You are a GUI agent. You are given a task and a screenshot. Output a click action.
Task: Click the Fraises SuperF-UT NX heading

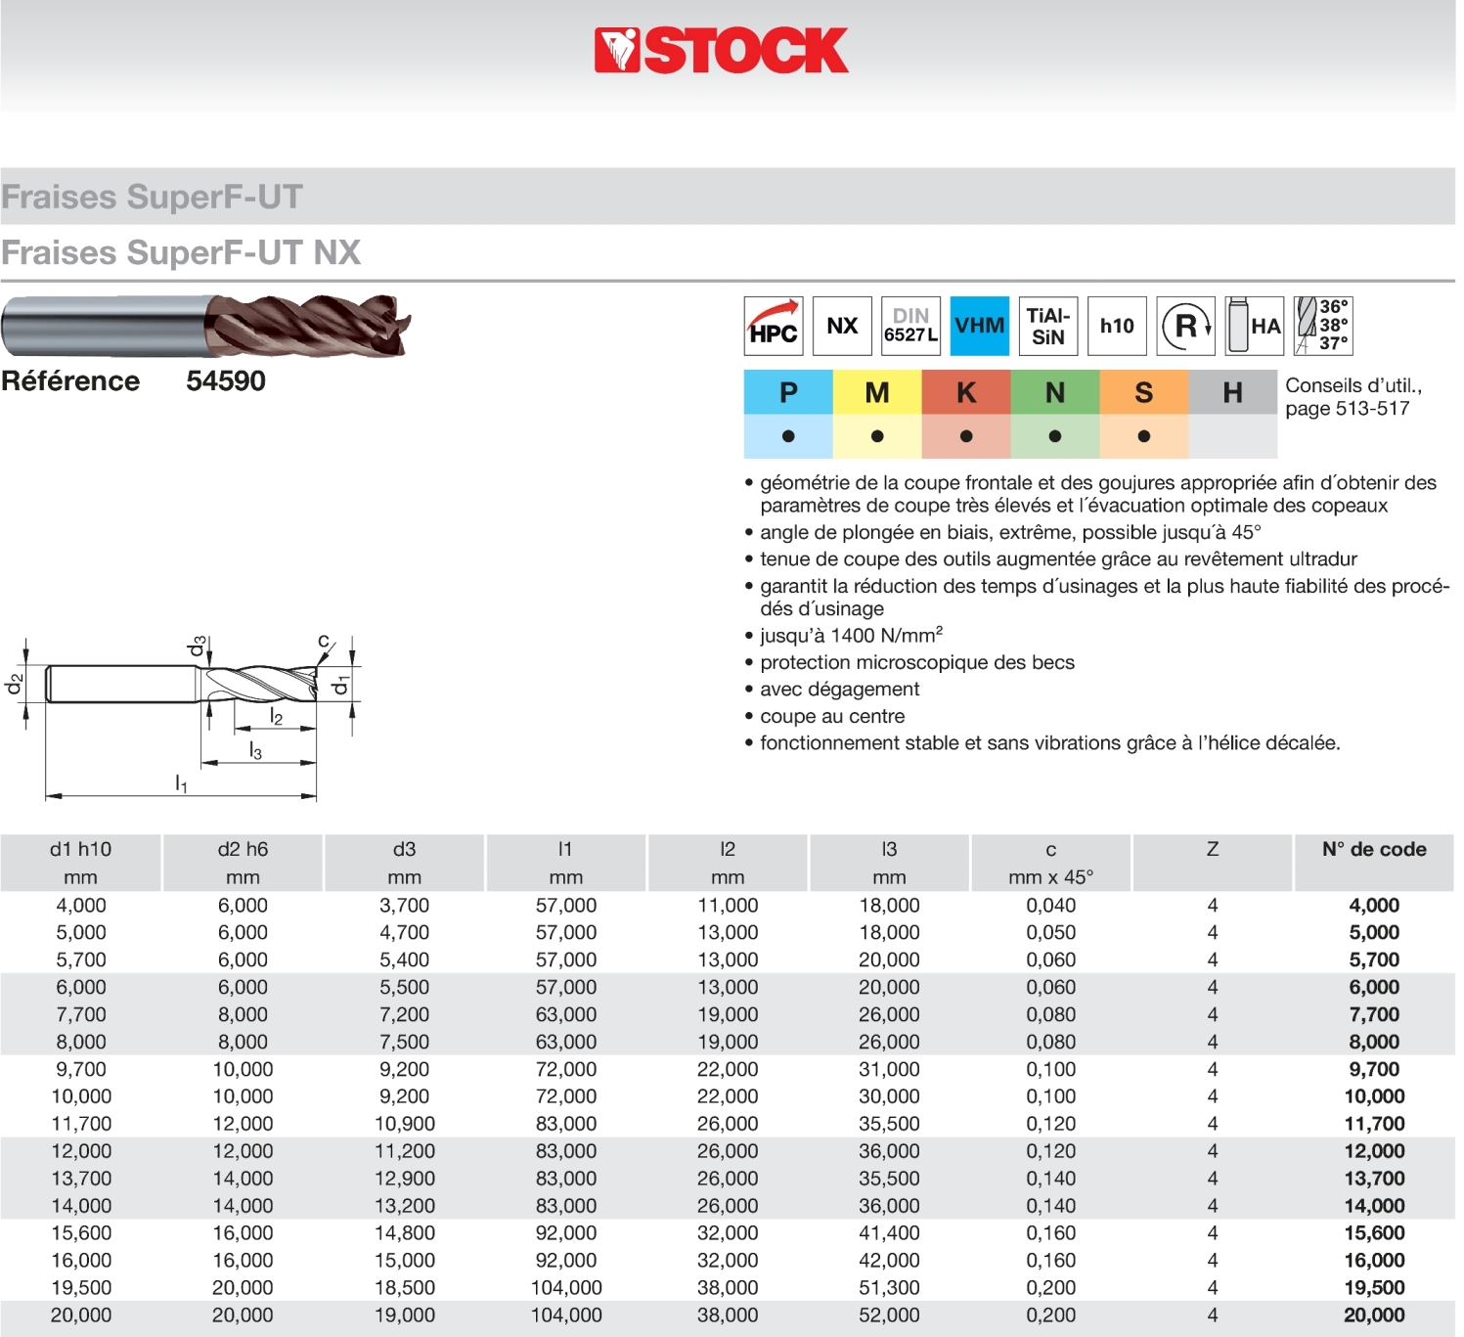[181, 252]
